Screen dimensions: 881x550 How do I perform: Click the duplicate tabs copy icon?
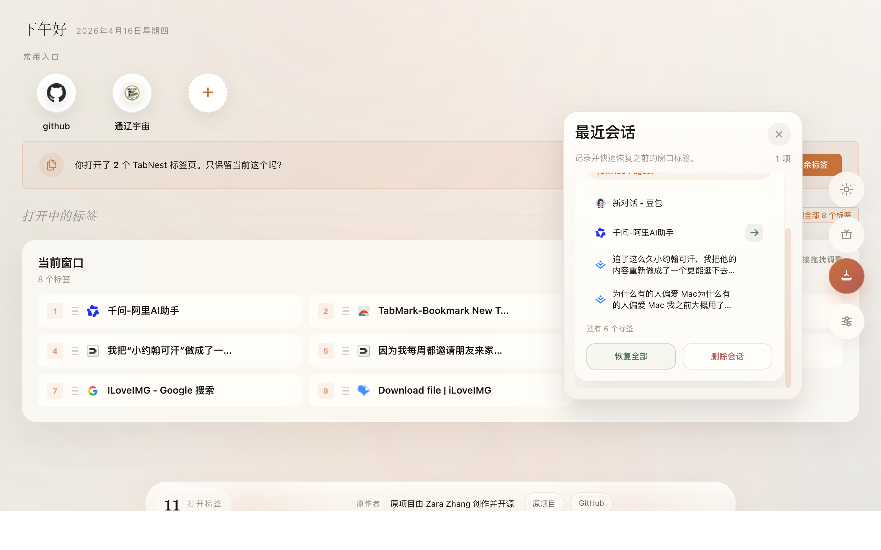coord(52,165)
